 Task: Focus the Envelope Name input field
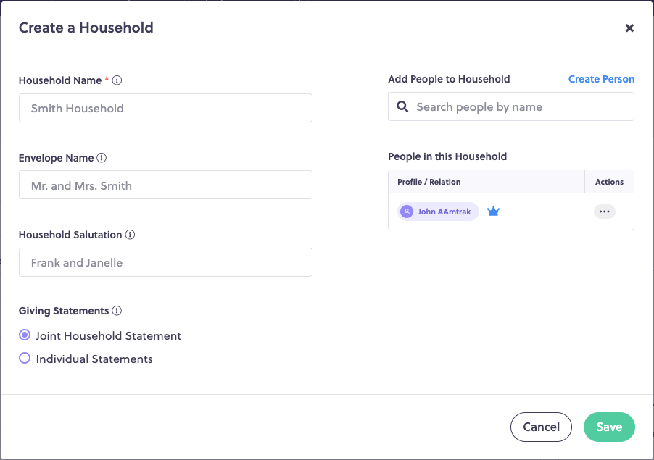[x=165, y=185]
